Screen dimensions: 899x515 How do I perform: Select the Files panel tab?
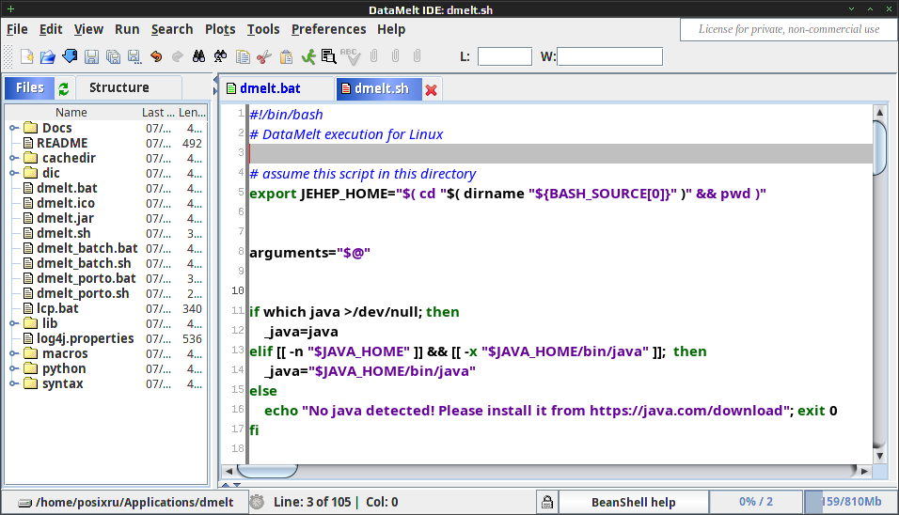(x=30, y=87)
